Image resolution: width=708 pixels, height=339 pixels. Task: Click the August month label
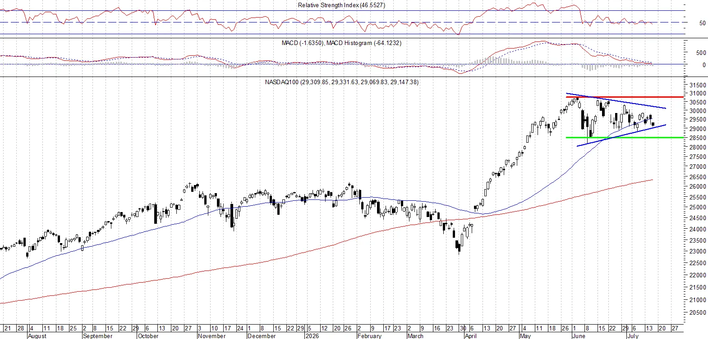click(37, 336)
